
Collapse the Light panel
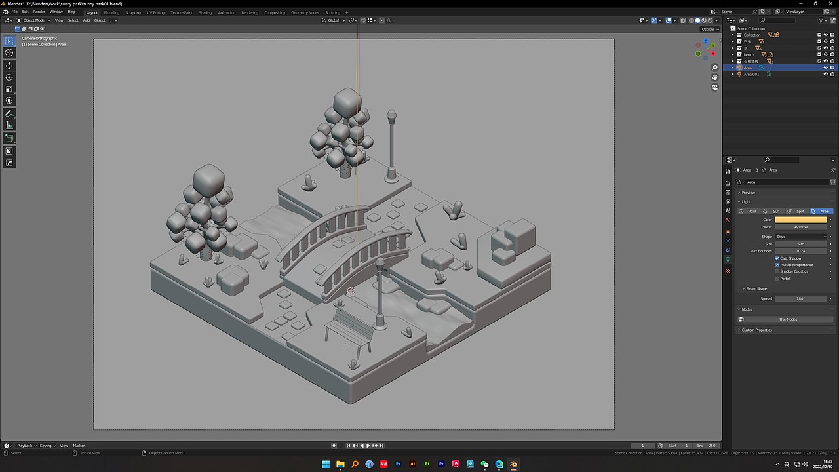746,202
